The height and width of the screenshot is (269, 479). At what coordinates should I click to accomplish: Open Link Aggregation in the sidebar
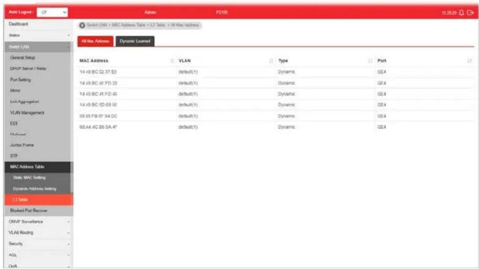click(x=24, y=102)
